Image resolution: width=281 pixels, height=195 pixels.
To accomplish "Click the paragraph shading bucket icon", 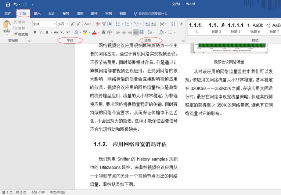I will (x=161, y=32).
